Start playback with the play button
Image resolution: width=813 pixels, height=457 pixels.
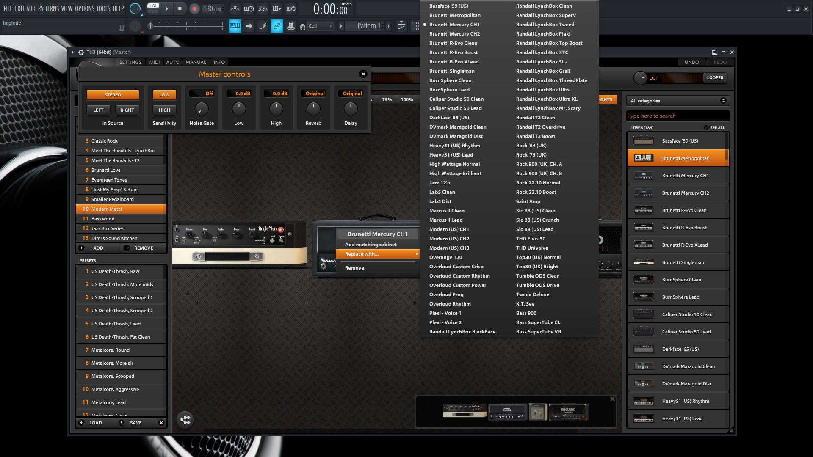pyautogui.click(x=166, y=8)
